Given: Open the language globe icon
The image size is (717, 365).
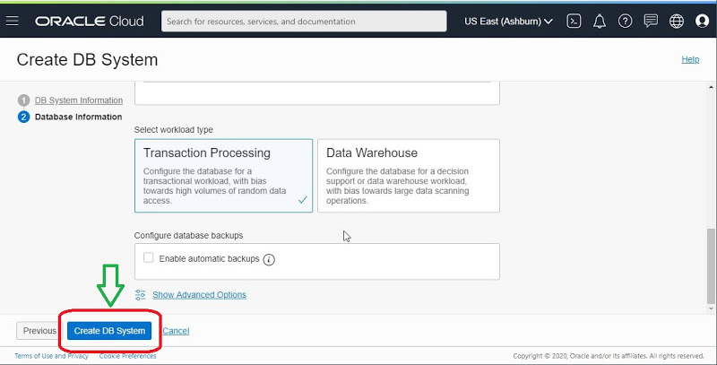Looking at the screenshot, I should point(677,20).
